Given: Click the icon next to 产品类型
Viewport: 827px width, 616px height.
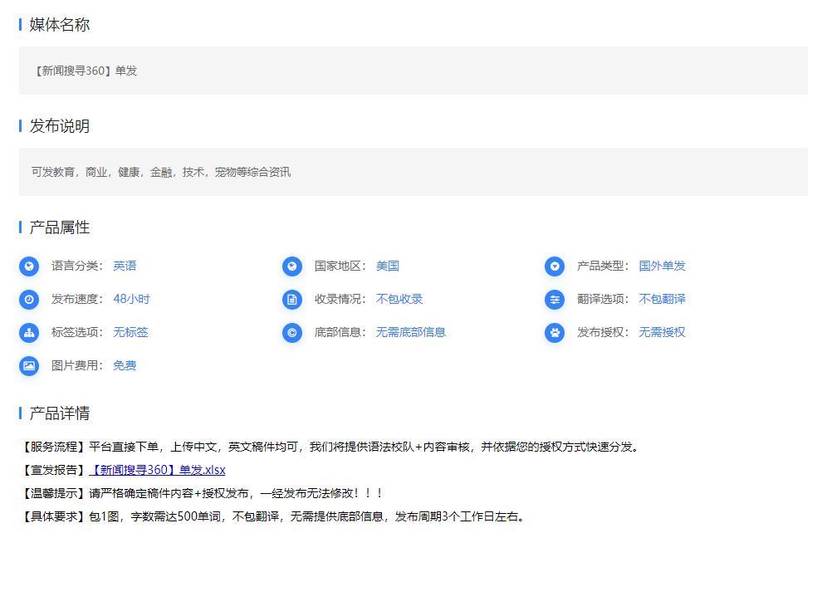Looking at the screenshot, I should tap(555, 266).
